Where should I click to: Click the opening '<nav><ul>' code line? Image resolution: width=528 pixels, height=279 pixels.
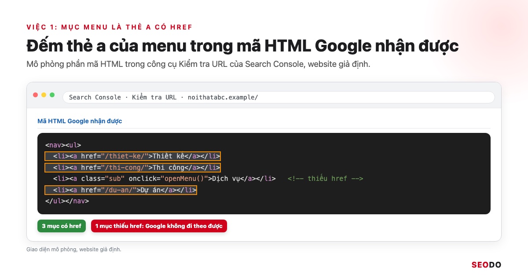[63, 145]
